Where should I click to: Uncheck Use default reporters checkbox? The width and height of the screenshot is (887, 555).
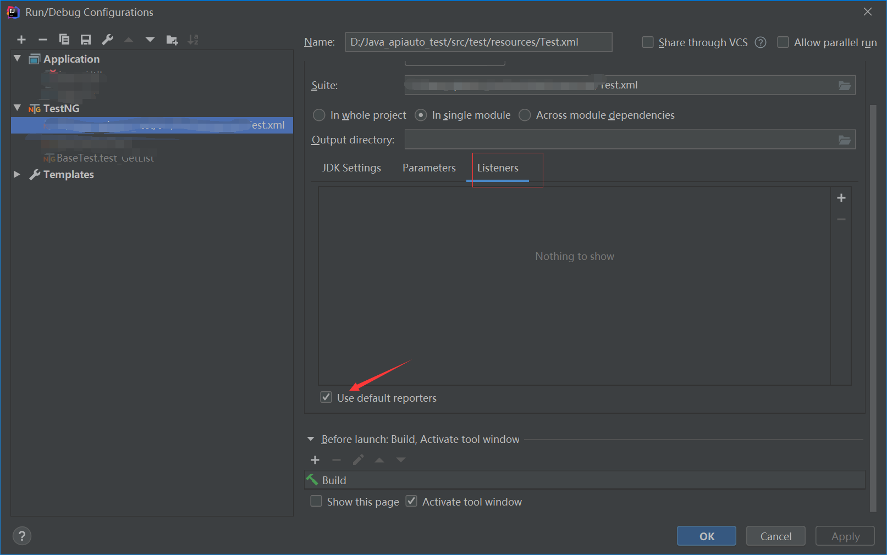coord(326,397)
